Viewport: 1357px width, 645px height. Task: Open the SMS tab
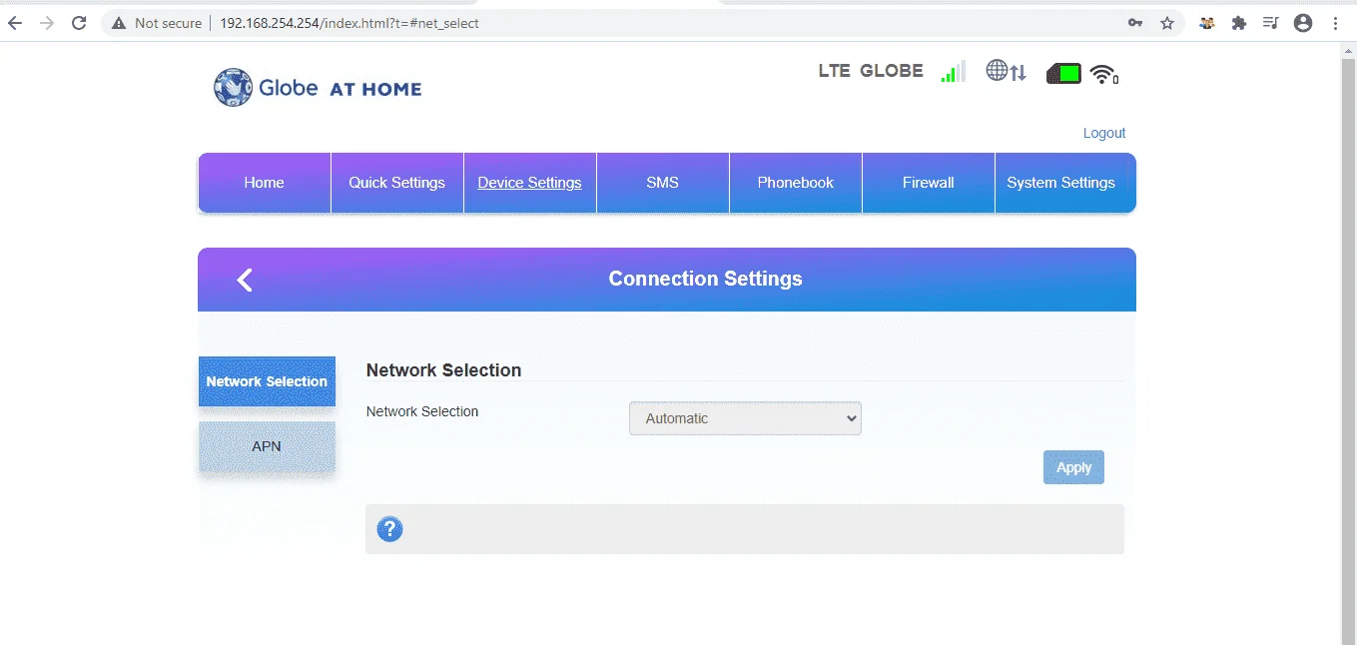(663, 183)
